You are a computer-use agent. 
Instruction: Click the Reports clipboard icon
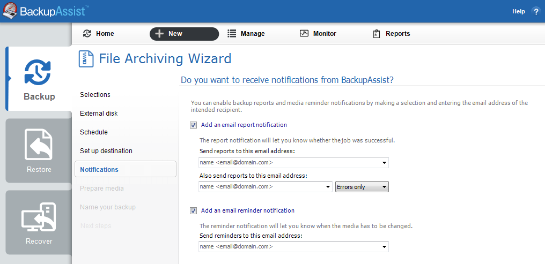(377, 34)
